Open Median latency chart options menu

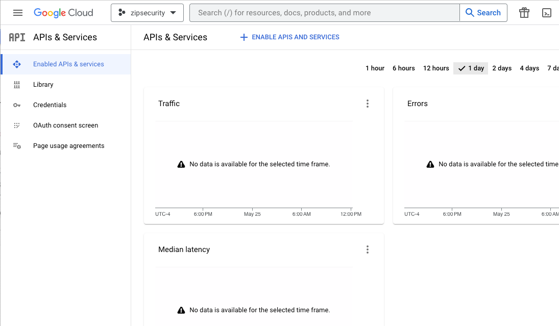[x=367, y=249]
